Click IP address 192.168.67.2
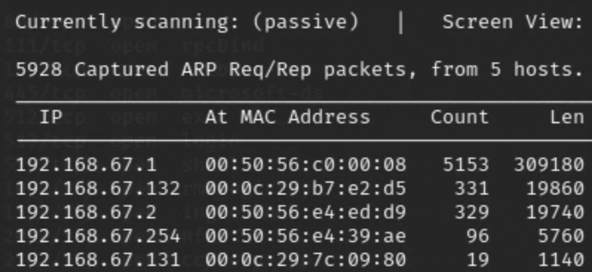Screen dimensions: 592x272 (x=86, y=213)
